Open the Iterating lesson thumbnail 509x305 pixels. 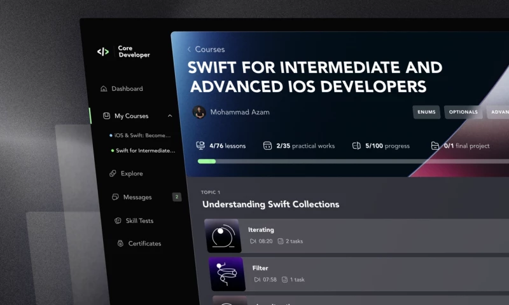(223, 236)
